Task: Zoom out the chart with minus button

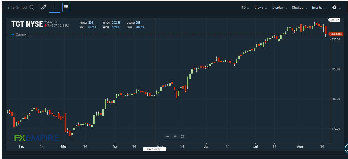Action: [167, 136]
